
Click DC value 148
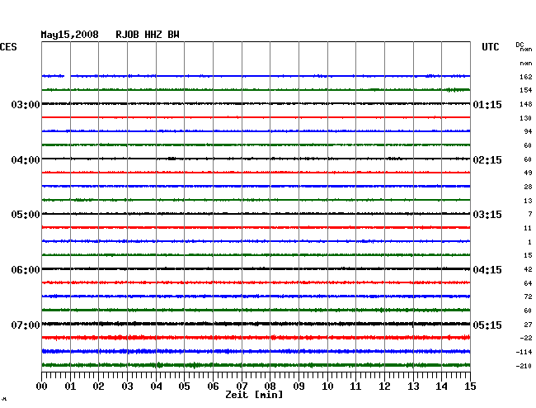point(526,104)
